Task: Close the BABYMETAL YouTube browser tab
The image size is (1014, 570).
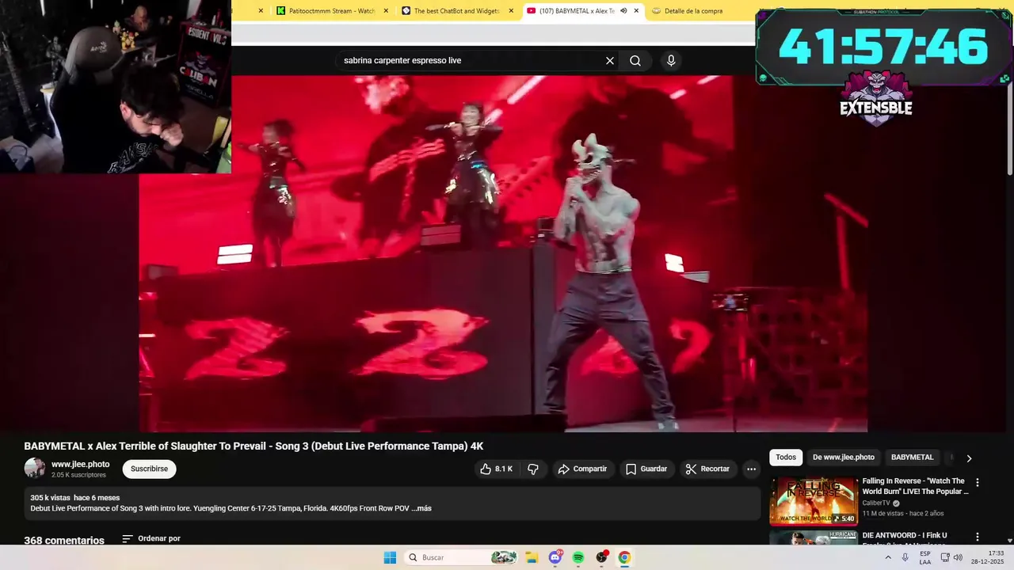Action: (x=636, y=11)
